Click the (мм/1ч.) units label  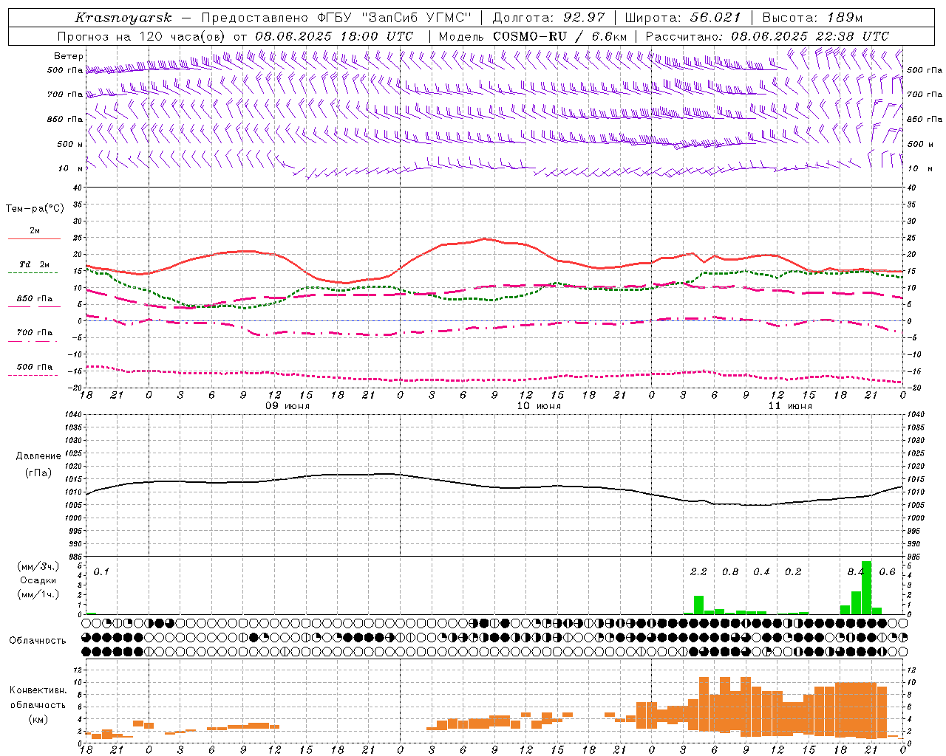pyautogui.click(x=38, y=594)
